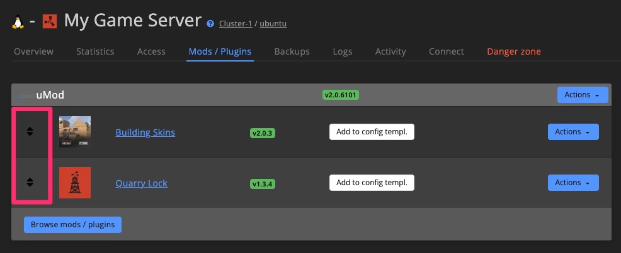Switch to the Statistics tab
The width and height of the screenshot is (621, 253).
pos(95,51)
